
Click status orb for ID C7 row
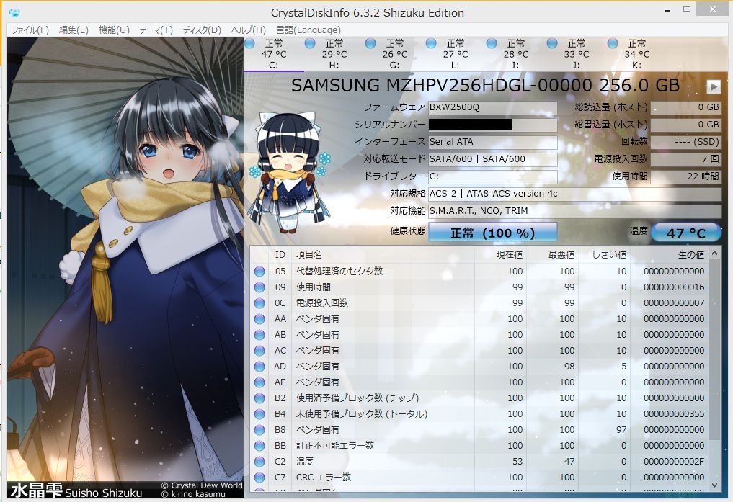259,478
